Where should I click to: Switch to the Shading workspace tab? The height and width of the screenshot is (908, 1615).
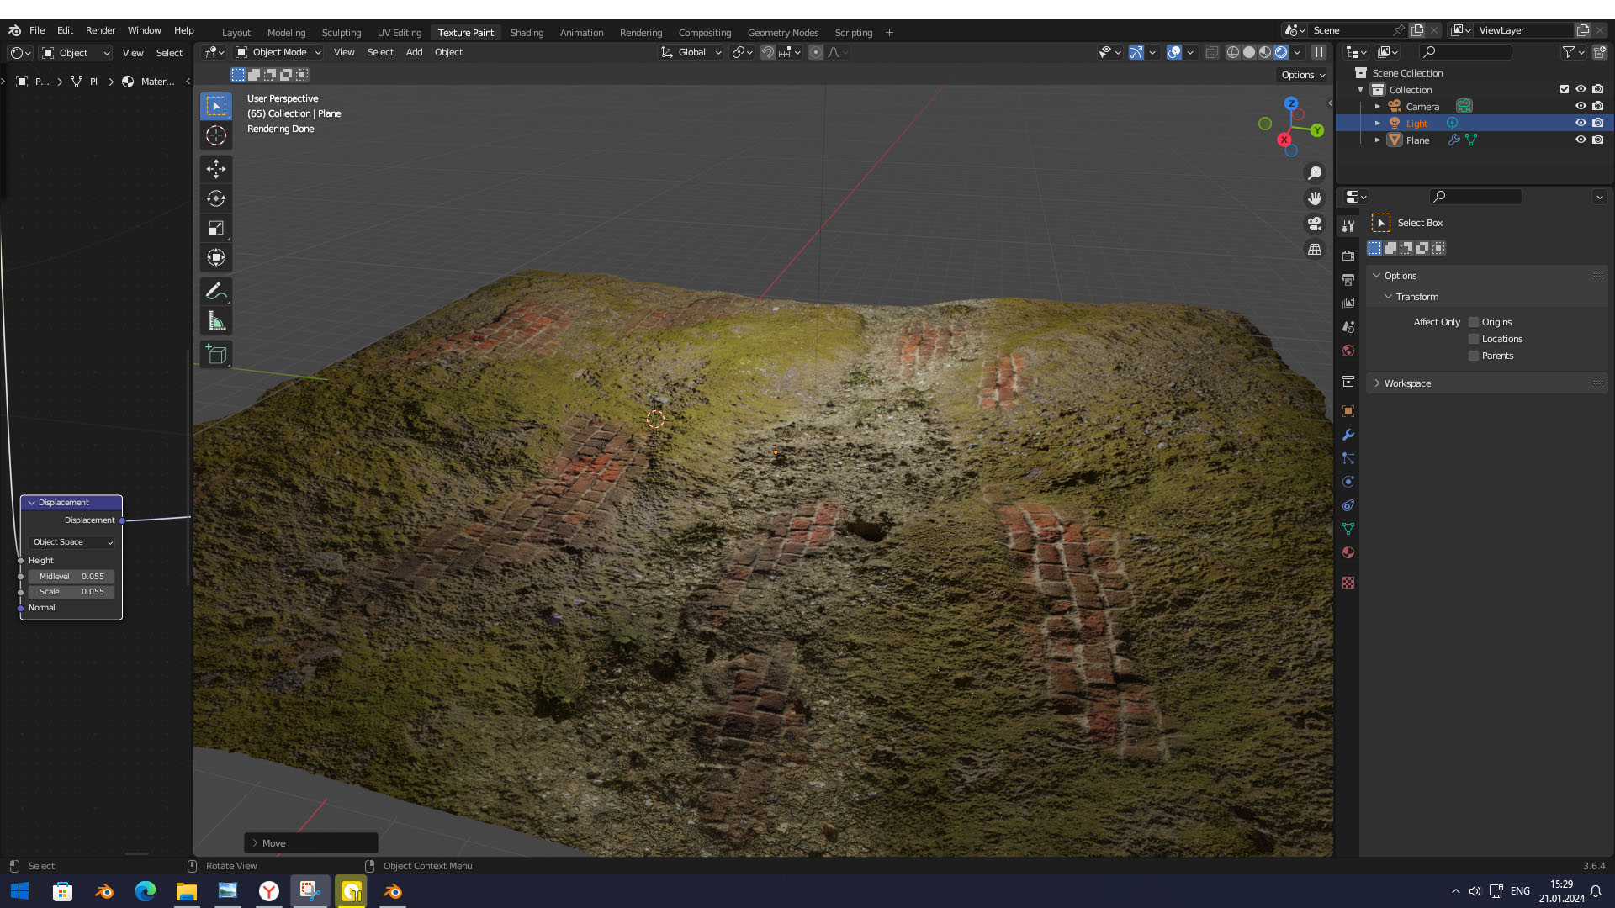click(527, 33)
